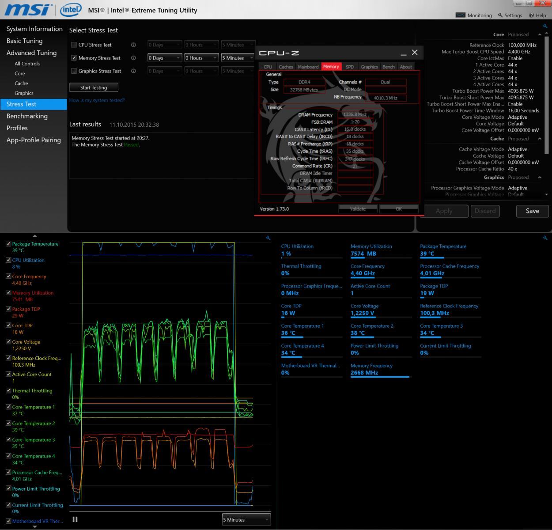Click wrench icon above the monitoring graph

268,238
